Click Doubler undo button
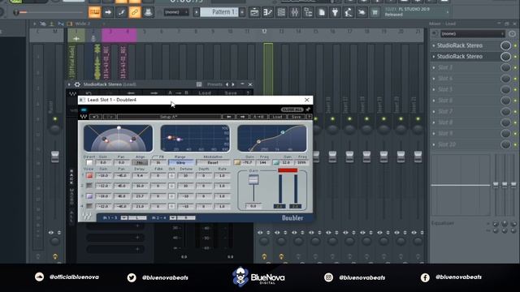 (x=95, y=117)
